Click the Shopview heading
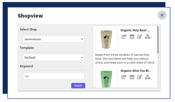The width and height of the screenshot is (175, 102). pos(30,16)
